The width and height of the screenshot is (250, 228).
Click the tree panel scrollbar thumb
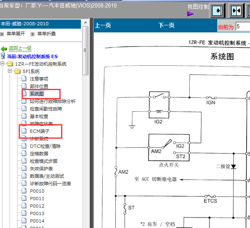point(86,51)
